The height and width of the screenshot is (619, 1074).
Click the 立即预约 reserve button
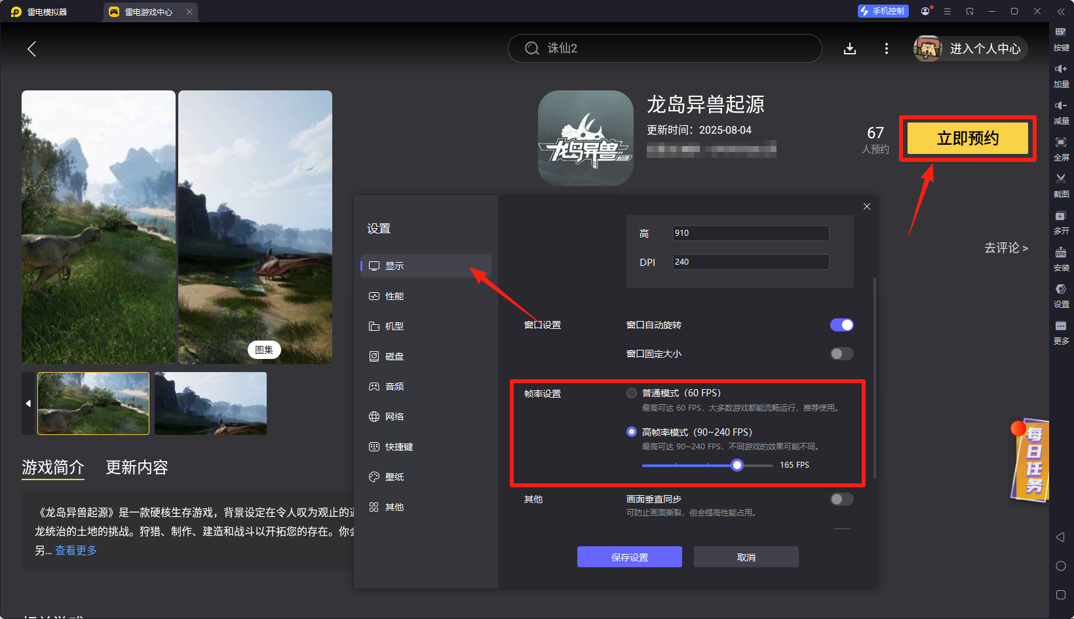click(x=968, y=138)
